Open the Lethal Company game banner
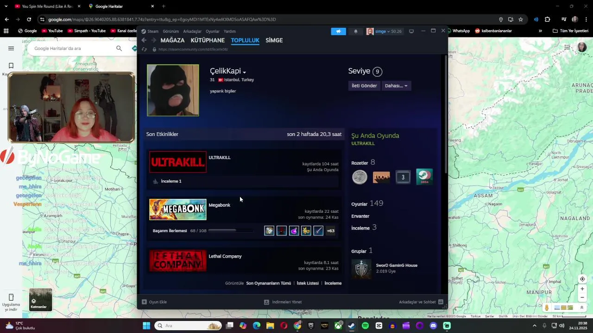Screen dimensions: 593x333 pos(178,260)
